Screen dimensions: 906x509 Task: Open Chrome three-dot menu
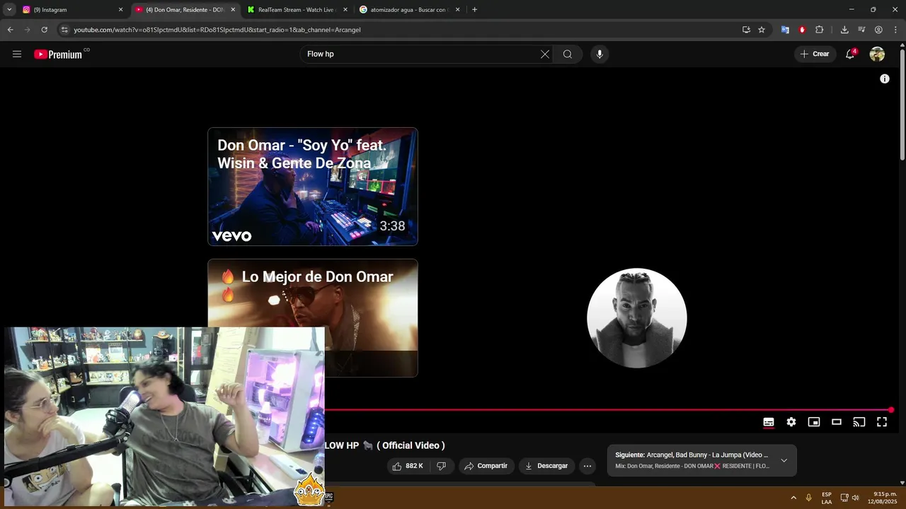895,30
